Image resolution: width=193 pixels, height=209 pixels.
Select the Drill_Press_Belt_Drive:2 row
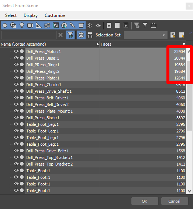coord(106,104)
